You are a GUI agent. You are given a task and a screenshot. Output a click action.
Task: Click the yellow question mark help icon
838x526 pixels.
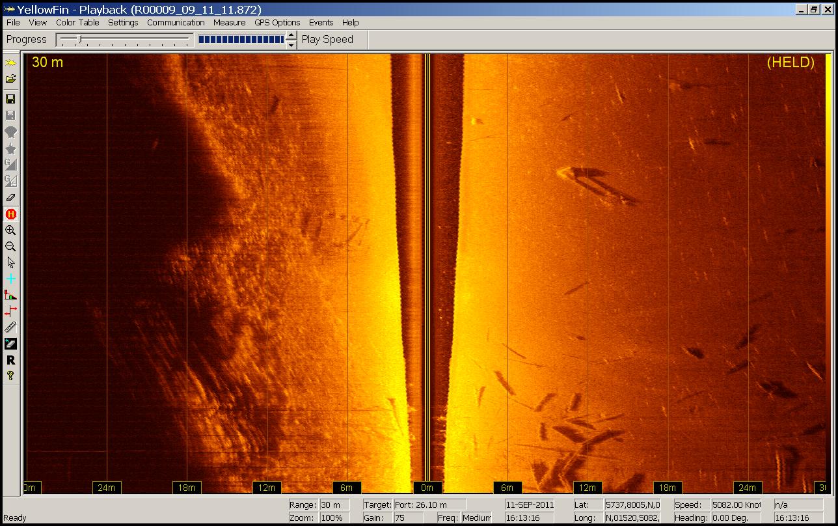point(10,376)
